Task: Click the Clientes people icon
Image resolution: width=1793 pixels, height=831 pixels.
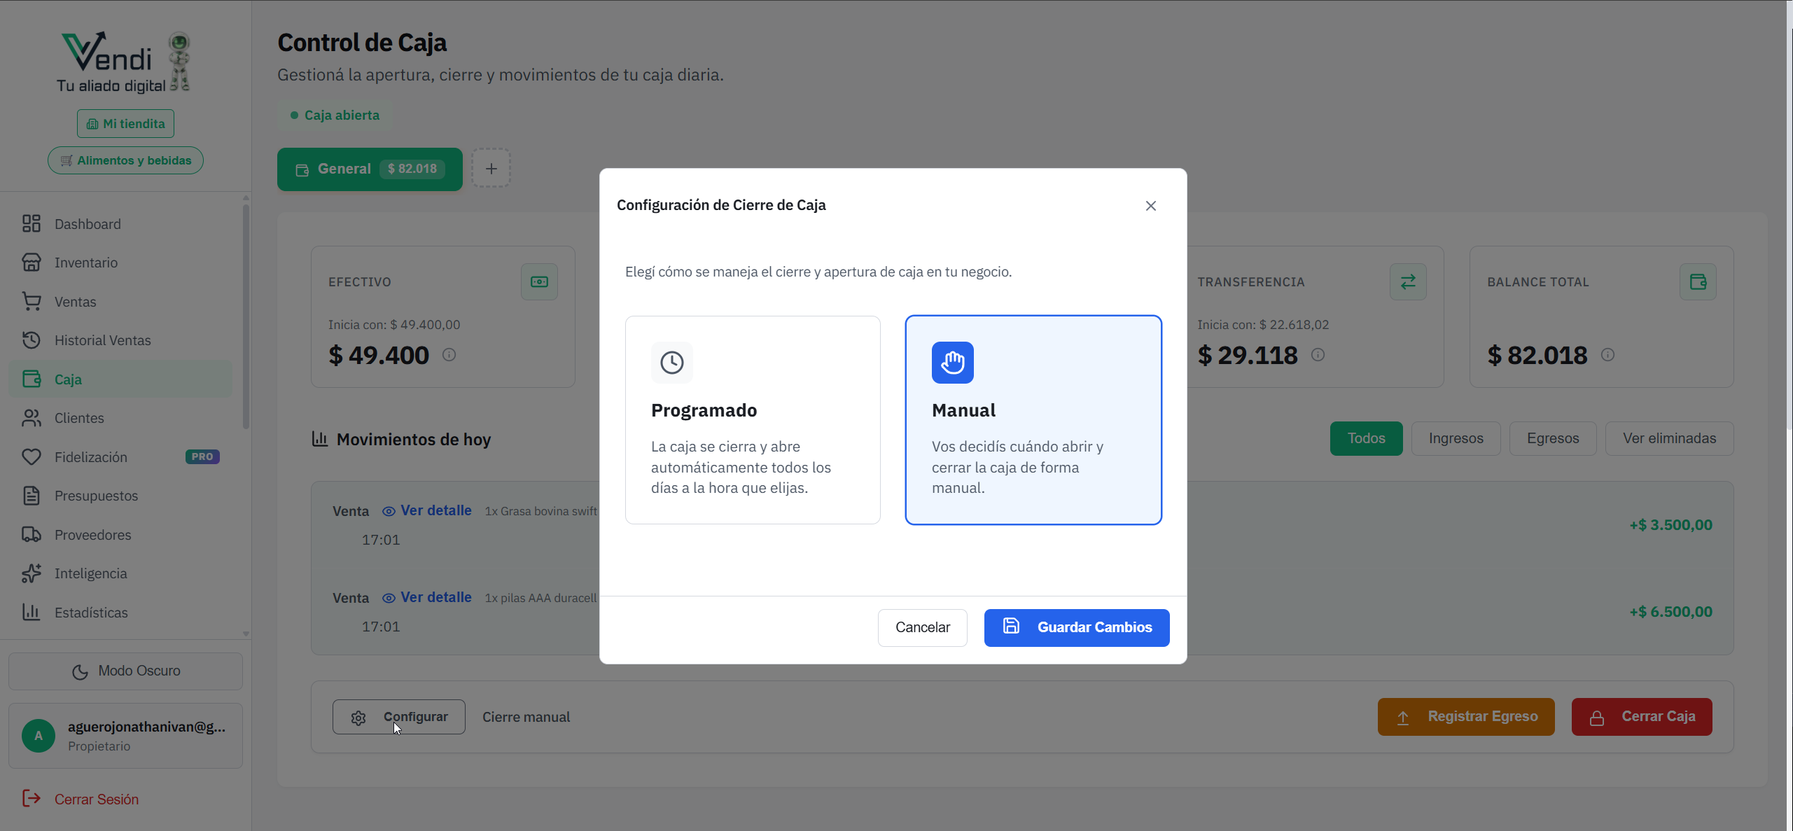Action: pyautogui.click(x=32, y=418)
